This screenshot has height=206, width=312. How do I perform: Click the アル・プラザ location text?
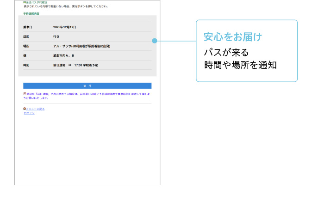[x=81, y=46]
